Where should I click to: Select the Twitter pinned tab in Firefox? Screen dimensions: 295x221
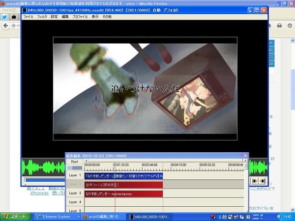(x=4, y=17)
